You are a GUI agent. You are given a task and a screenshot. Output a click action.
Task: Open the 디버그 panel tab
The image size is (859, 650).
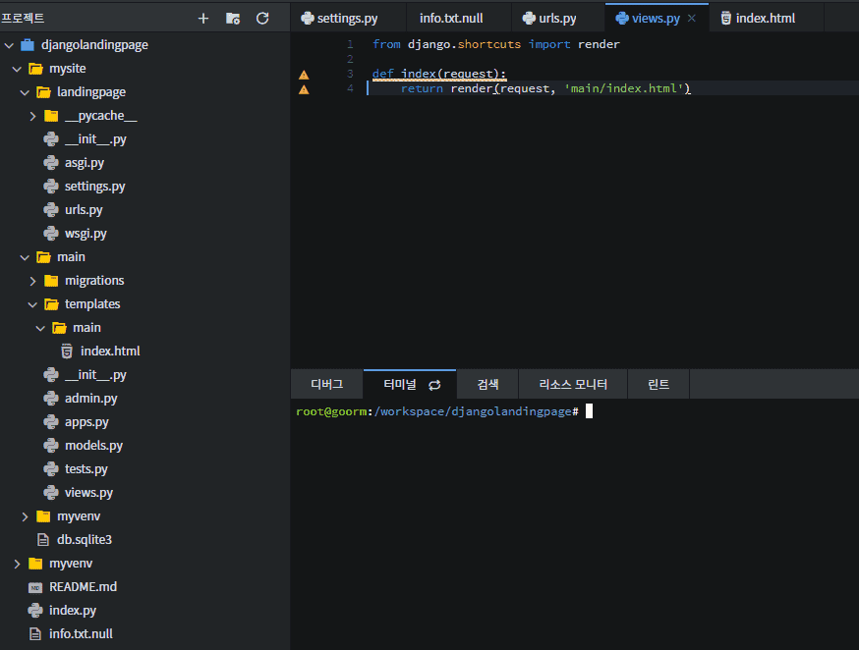pyautogui.click(x=327, y=385)
